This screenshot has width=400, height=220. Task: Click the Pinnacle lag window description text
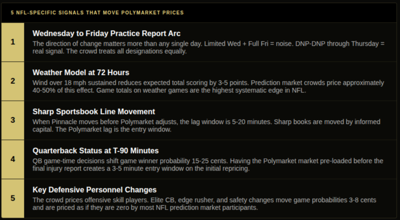(x=206, y=126)
